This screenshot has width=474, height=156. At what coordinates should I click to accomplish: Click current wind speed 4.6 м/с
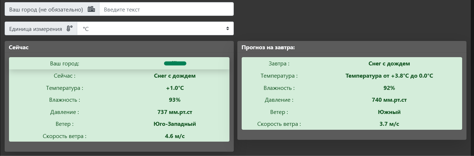pyautogui.click(x=175, y=136)
